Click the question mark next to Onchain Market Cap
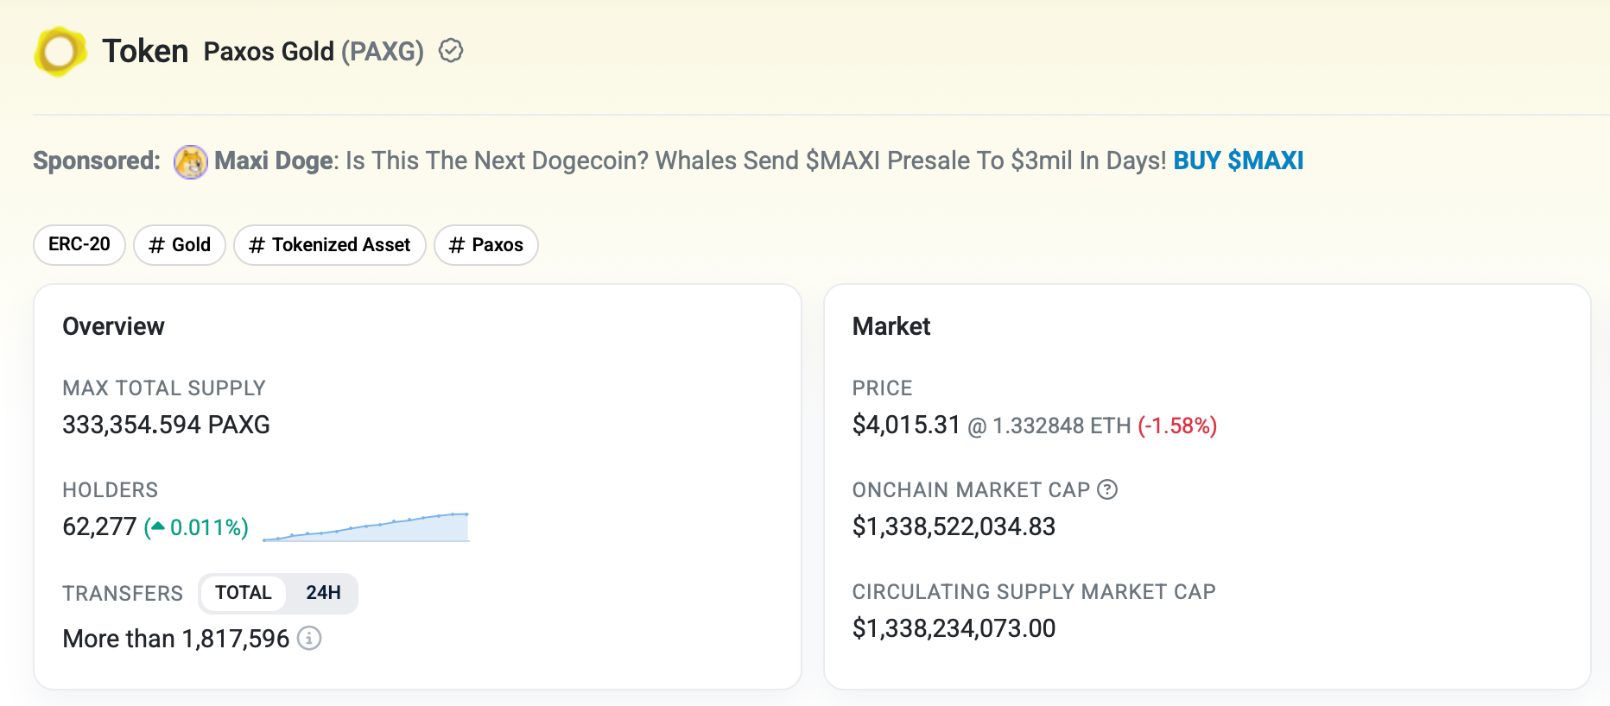This screenshot has height=706, width=1610. click(x=1106, y=490)
